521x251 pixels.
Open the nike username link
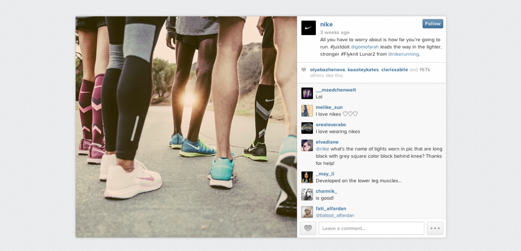coord(326,24)
